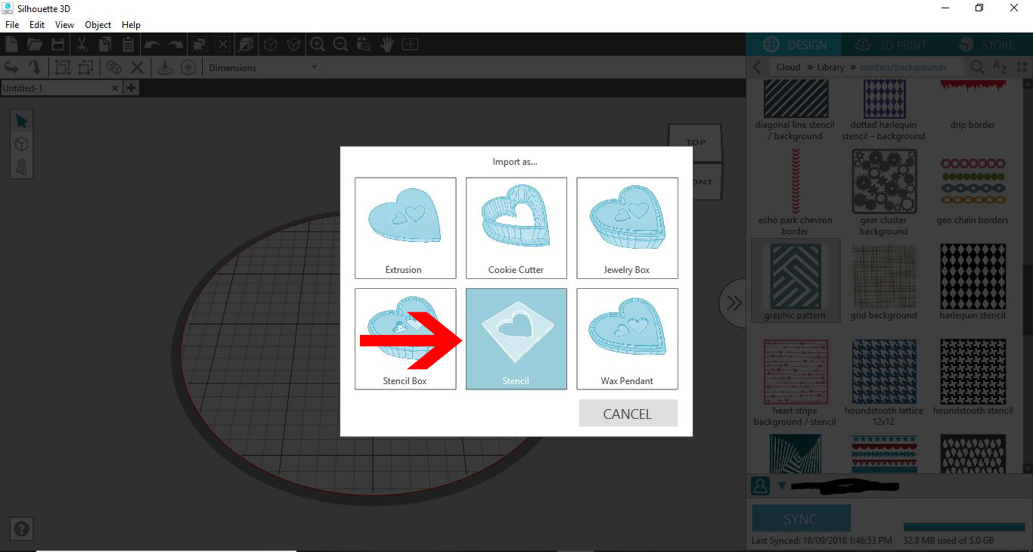
Task: Open the Edit menu
Action: click(37, 25)
